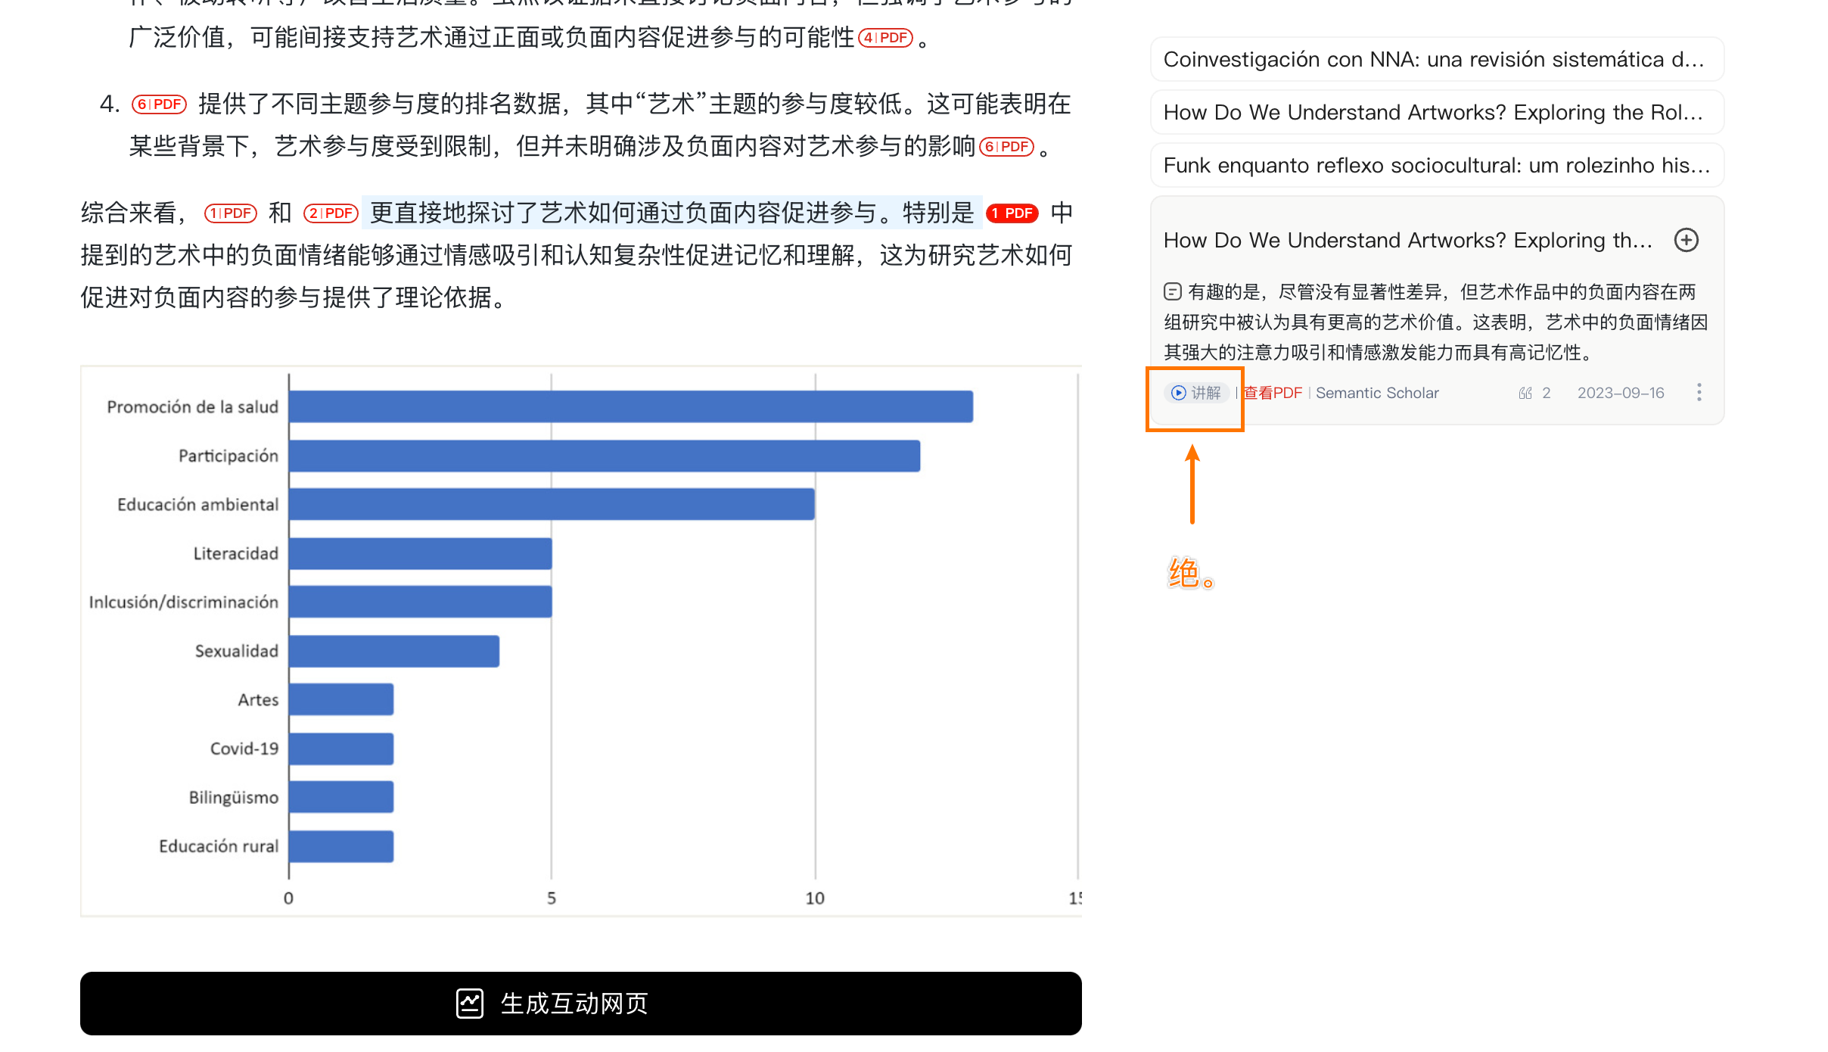Play the 讲解 explanation audio
This screenshot has width=1828, height=1052.
[1195, 393]
